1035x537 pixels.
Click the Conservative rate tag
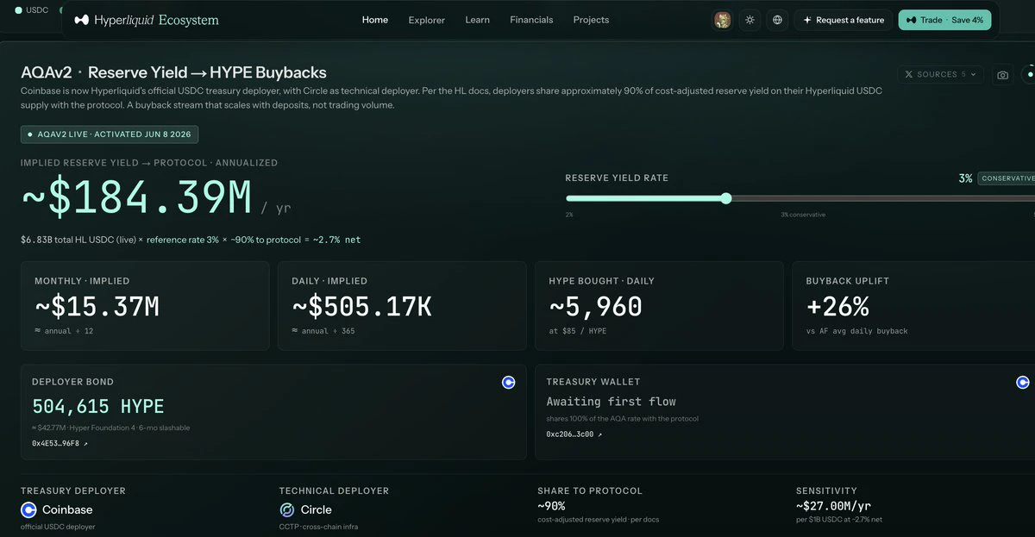click(1007, 178)
